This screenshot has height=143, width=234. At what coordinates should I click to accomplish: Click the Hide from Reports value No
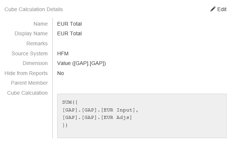(x=60, y=73)
